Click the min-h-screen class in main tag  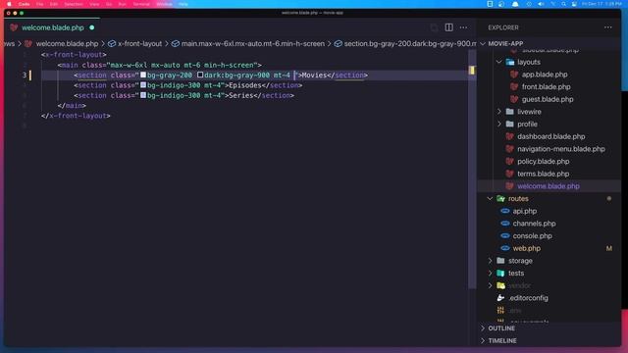tap(229, 65)
